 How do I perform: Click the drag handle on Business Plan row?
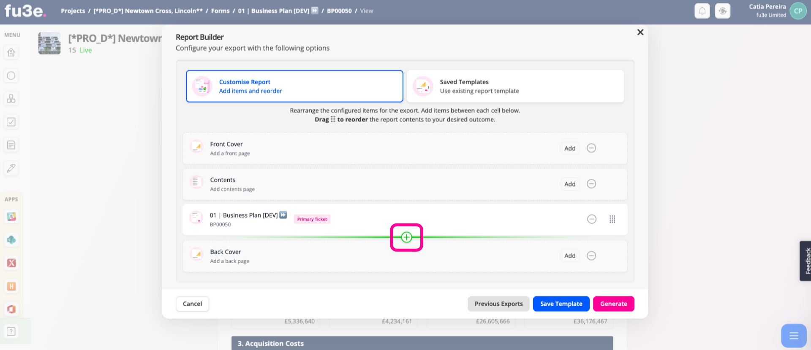click(x=612, y=219)
